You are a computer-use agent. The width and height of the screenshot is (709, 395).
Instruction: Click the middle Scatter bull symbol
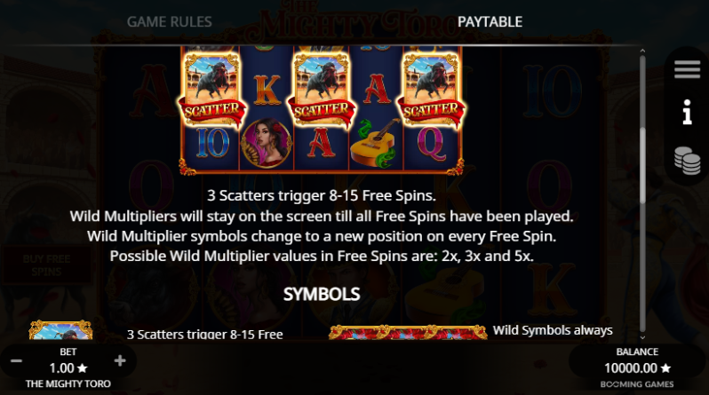pos(322,91)
